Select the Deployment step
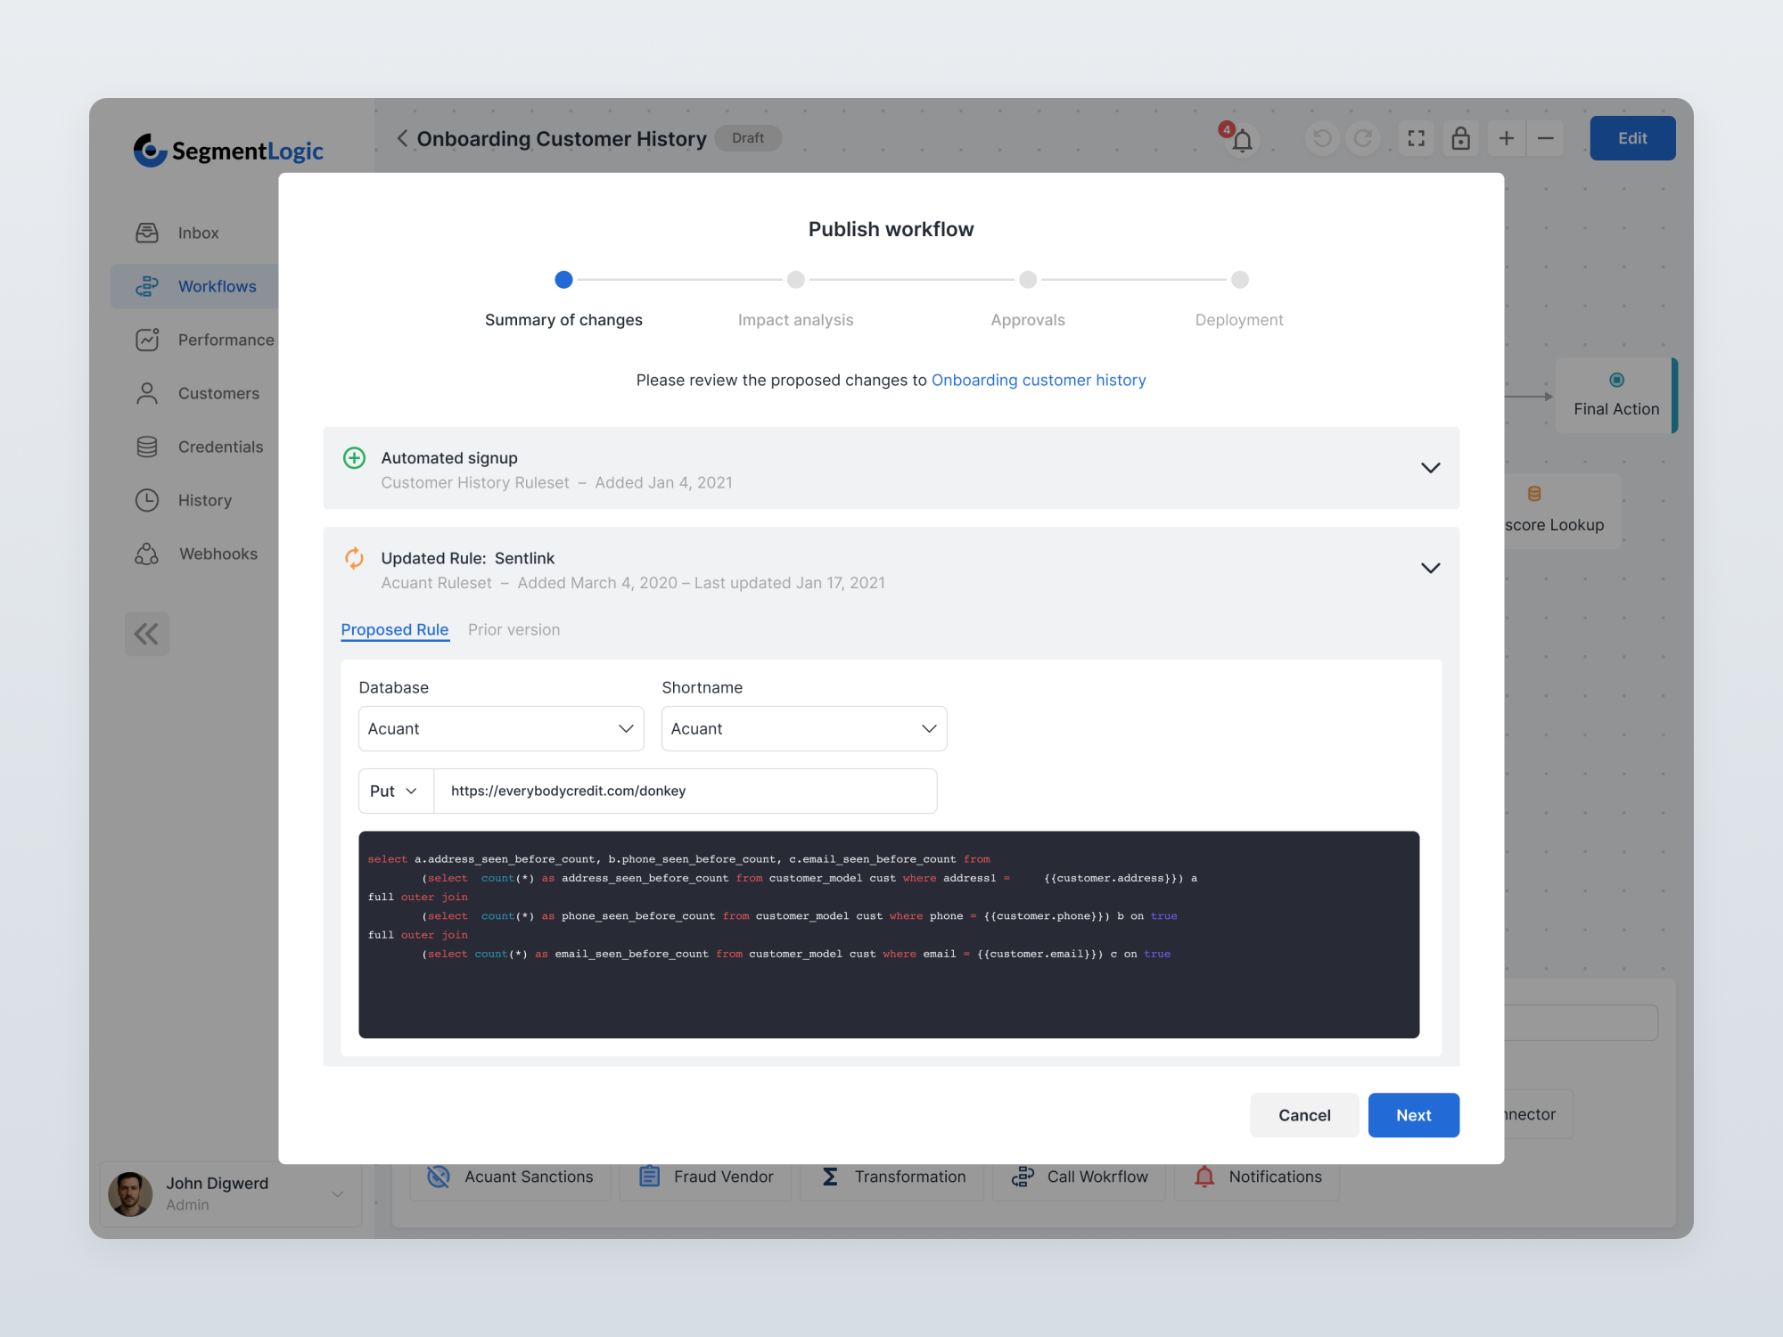 pyautogui.click(x=1239, y=320)
